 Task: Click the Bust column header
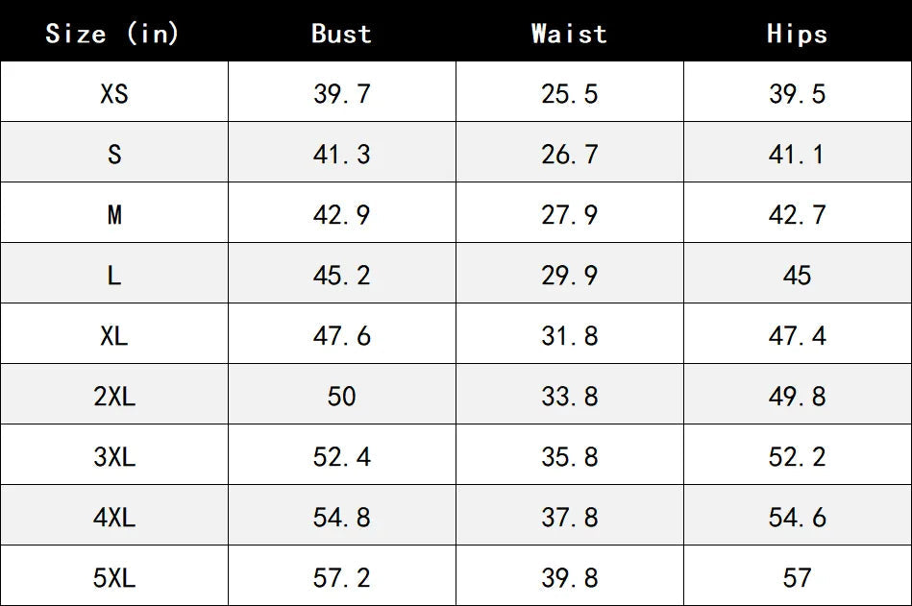tap(341, 34)
